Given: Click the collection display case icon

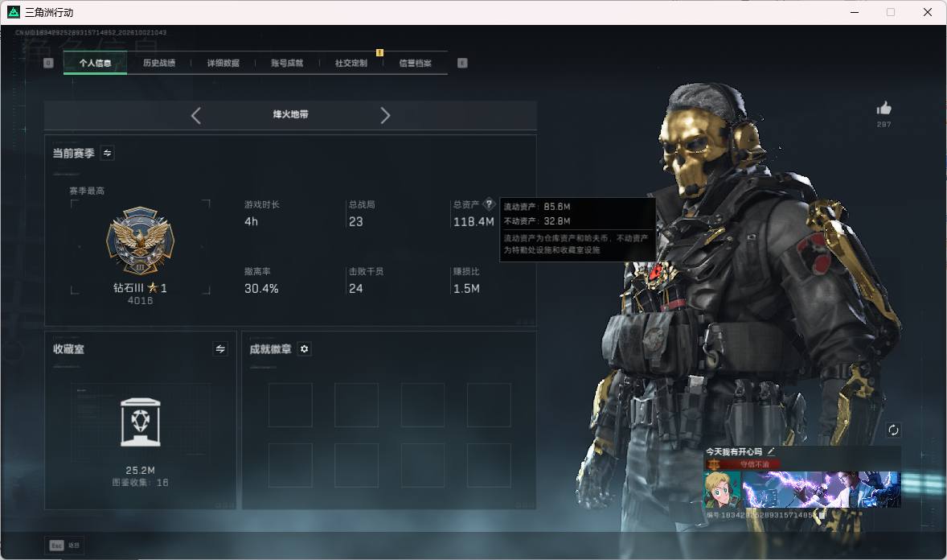Looking at the screenshot, I should (141, 422).
